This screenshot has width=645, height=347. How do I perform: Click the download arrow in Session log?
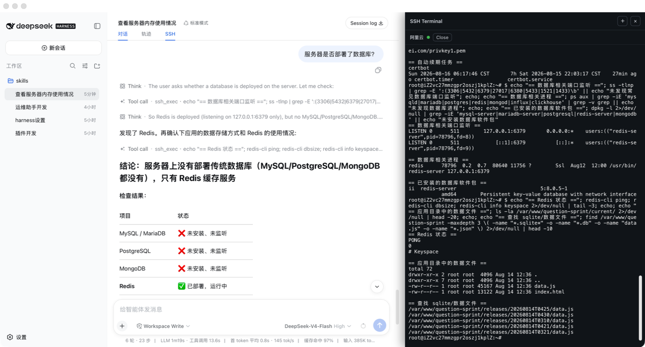click(x=381, y=23)
